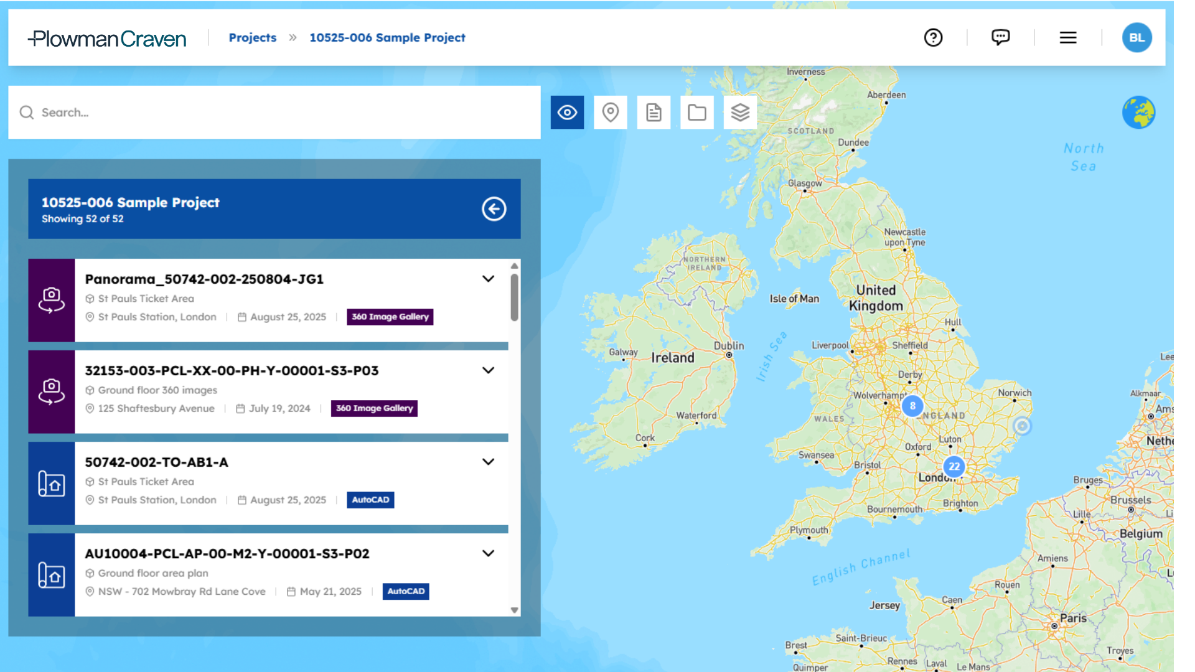Open the hamburger menu

coord(1068,38)
